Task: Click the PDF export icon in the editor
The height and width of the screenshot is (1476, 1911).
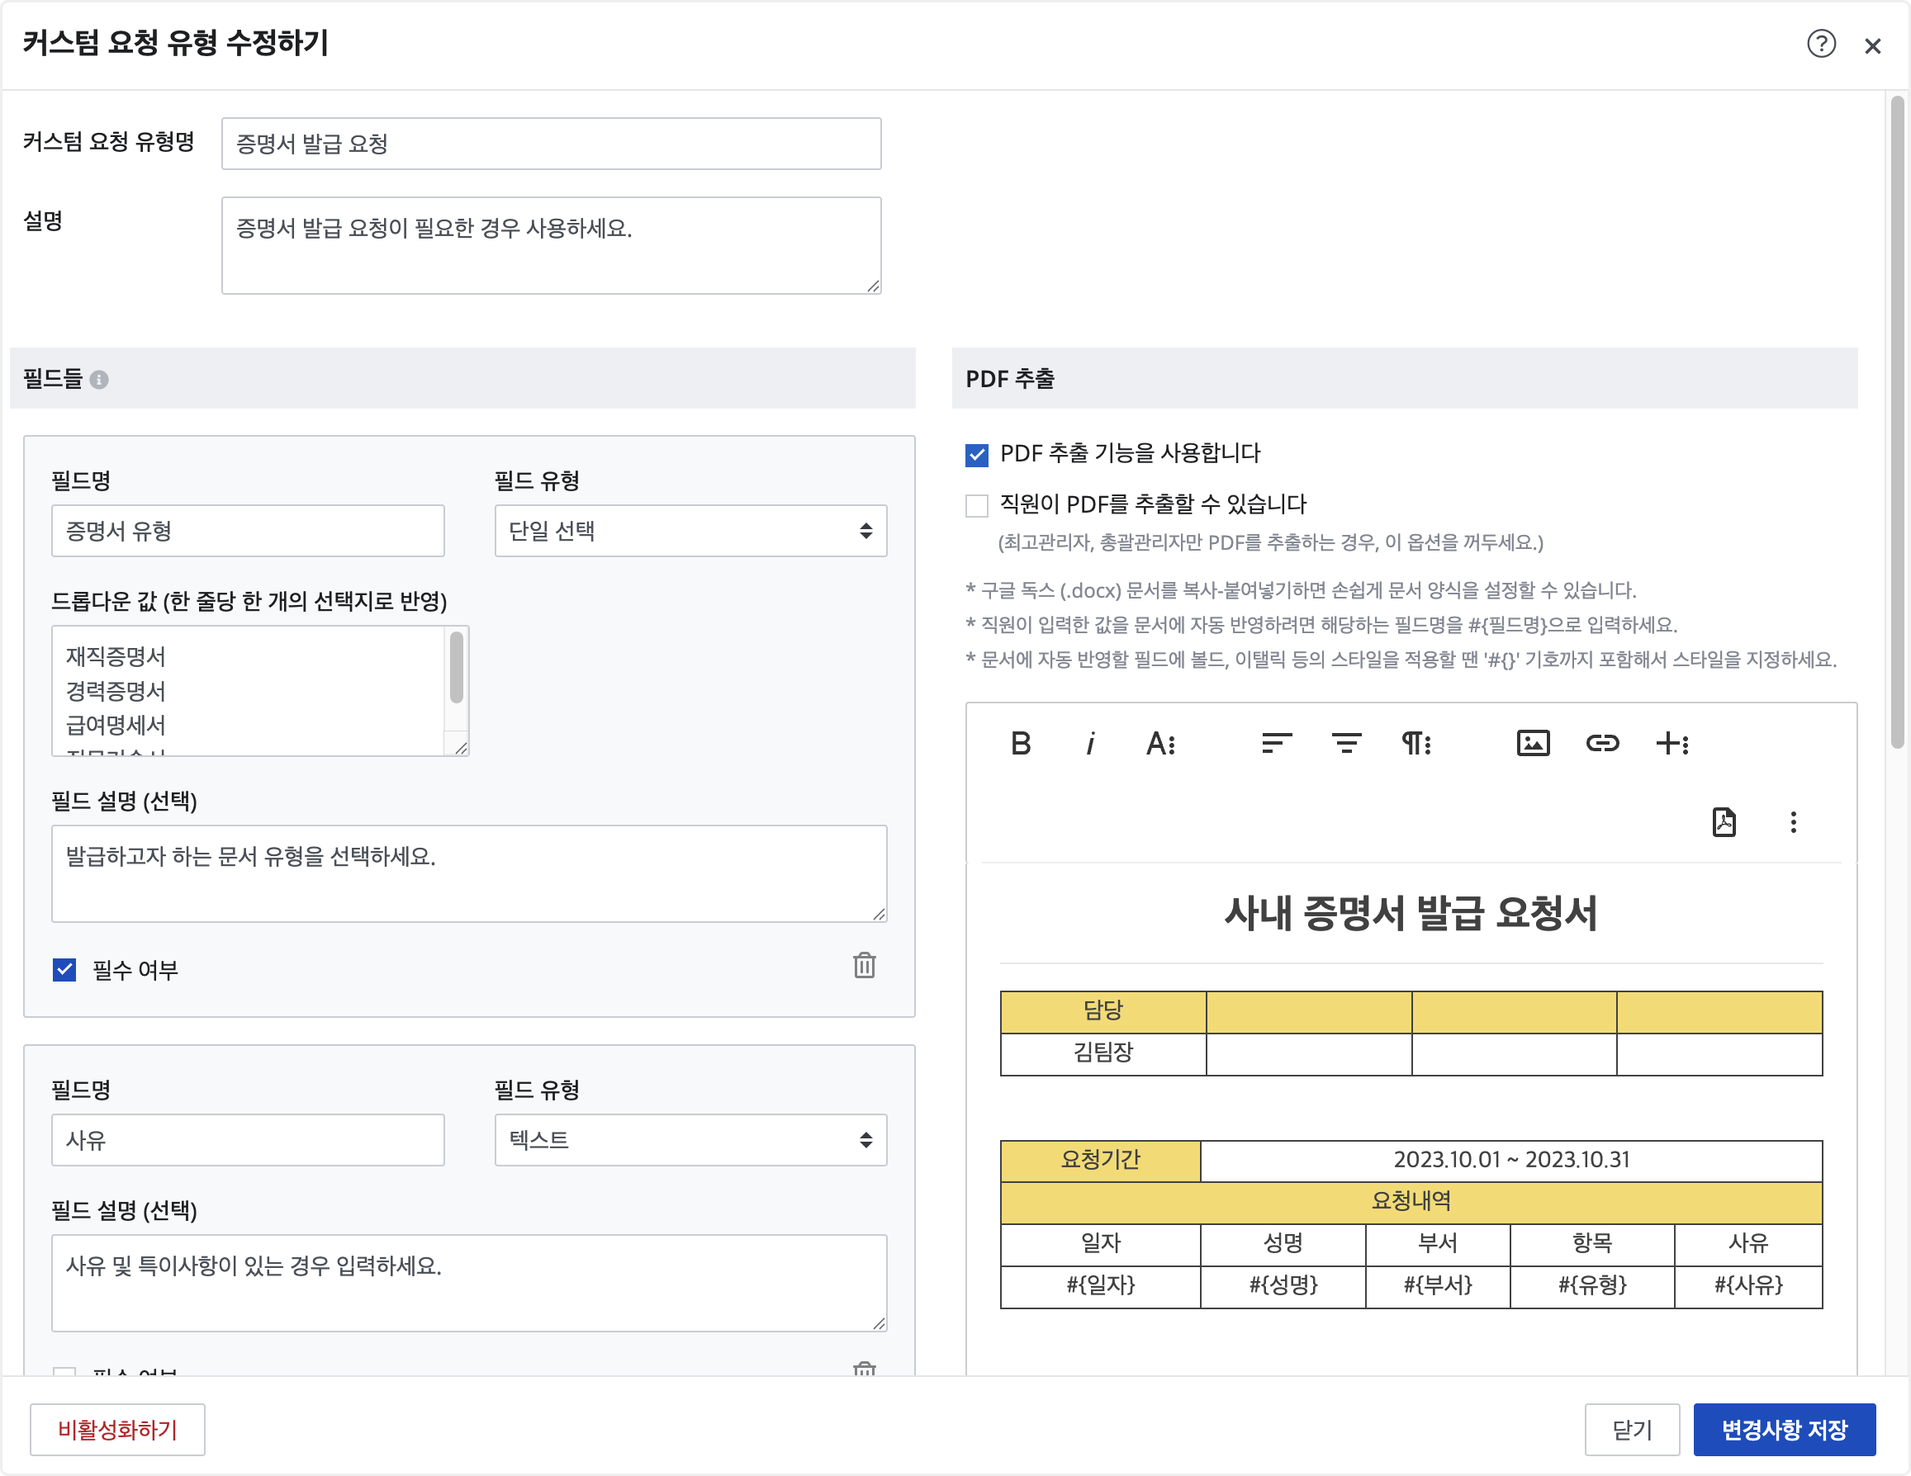Action: pyautogui.click(x=1723, y=823)
